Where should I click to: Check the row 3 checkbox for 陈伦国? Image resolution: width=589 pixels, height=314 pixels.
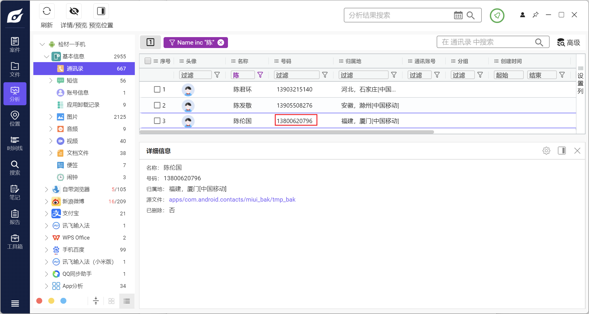coord(157,121)
